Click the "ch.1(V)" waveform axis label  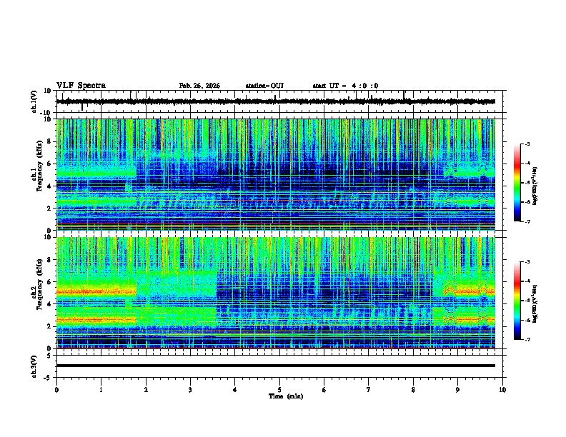pyautogui.click(x=34, y=101)
